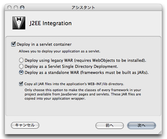Click the キャンセル (Cancel) button
167x139 pixels.
[25, 125]
